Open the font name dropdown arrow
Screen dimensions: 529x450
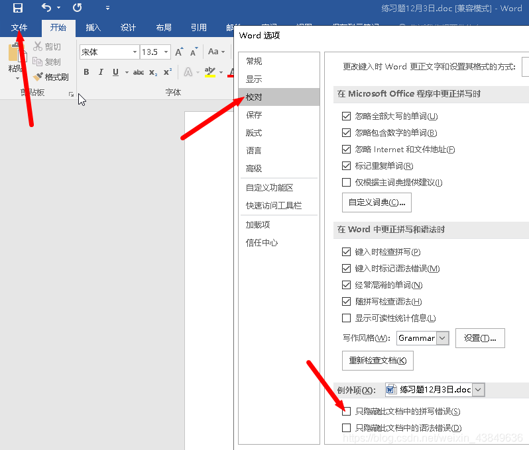click(x=135, y=52)
